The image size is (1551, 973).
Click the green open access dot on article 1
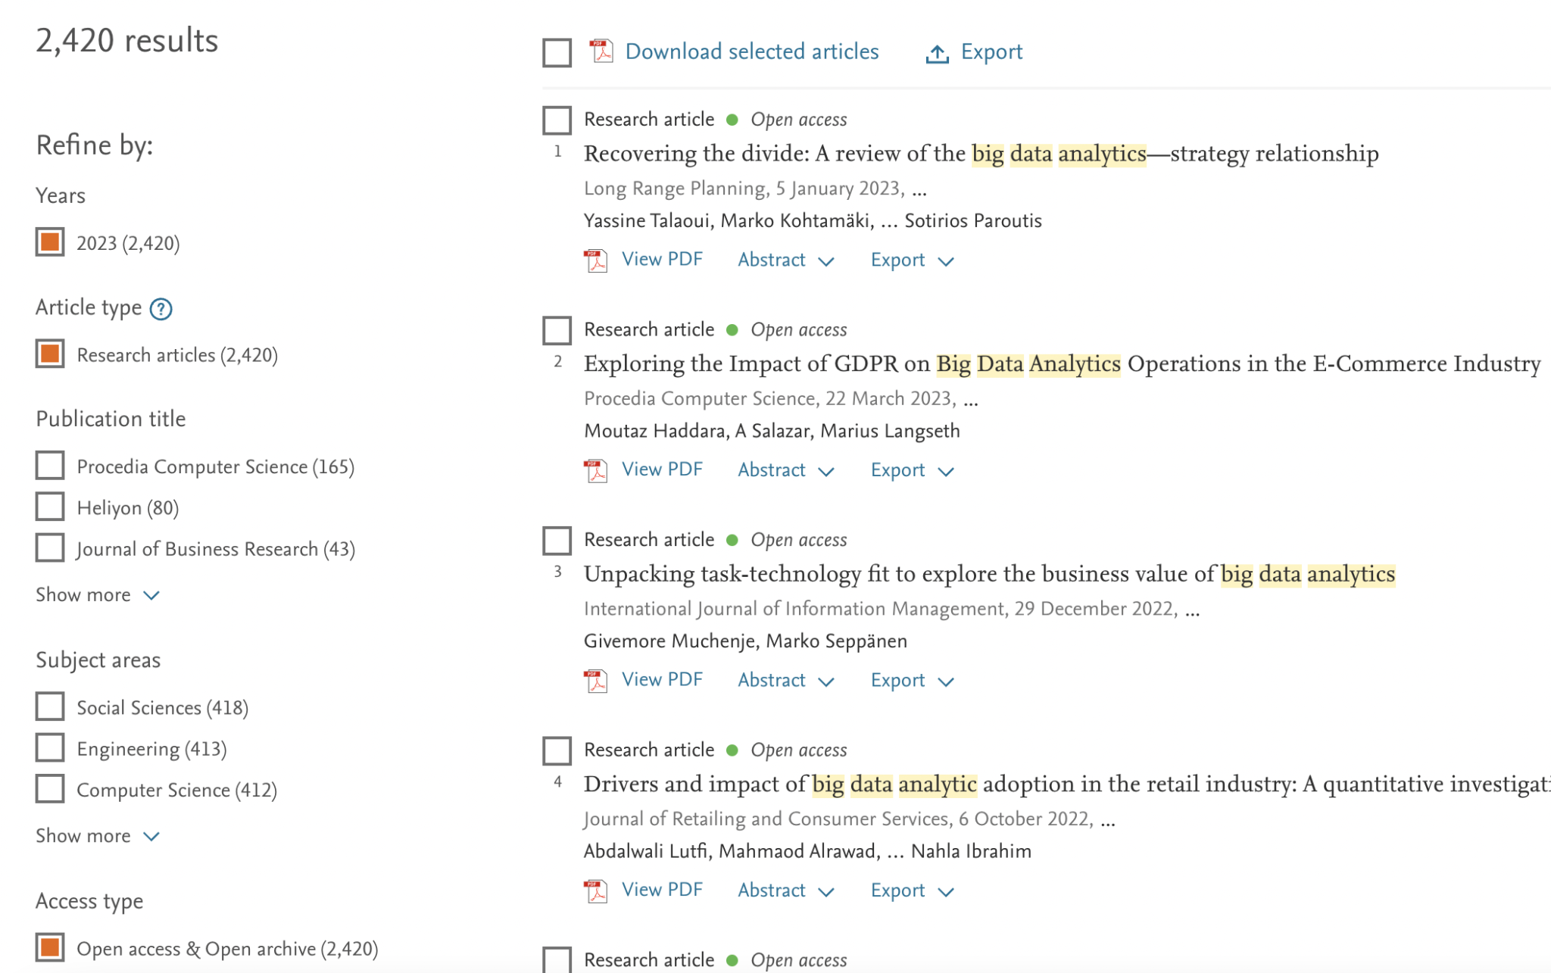pos(732,119)
